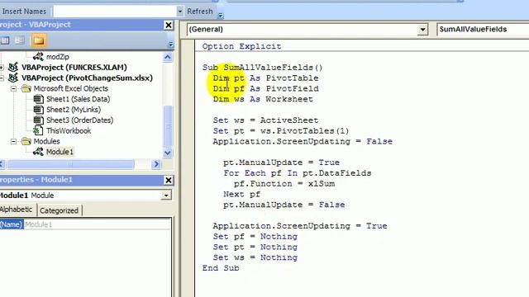
Task: Collapse the Microsoft Excel Objects folder
Action: click(x=13, y=88)
